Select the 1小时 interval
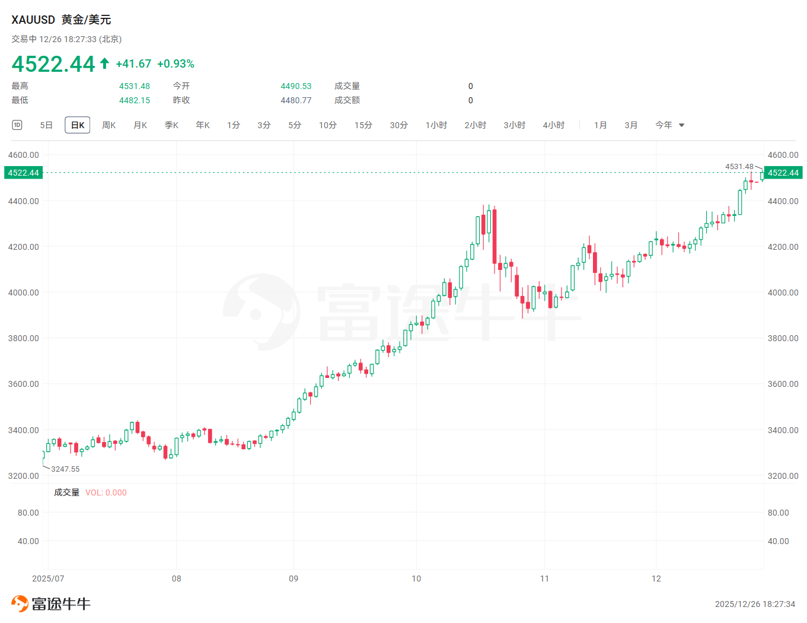The height and width of the screenshot is (623, 807). point(436,125)
